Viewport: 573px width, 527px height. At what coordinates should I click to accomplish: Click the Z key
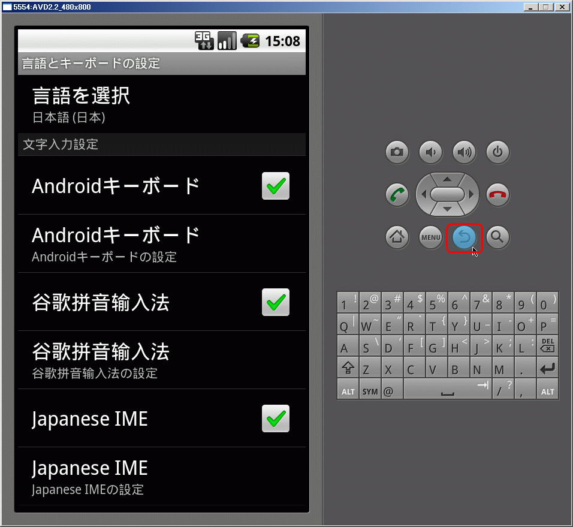[370, 368]
